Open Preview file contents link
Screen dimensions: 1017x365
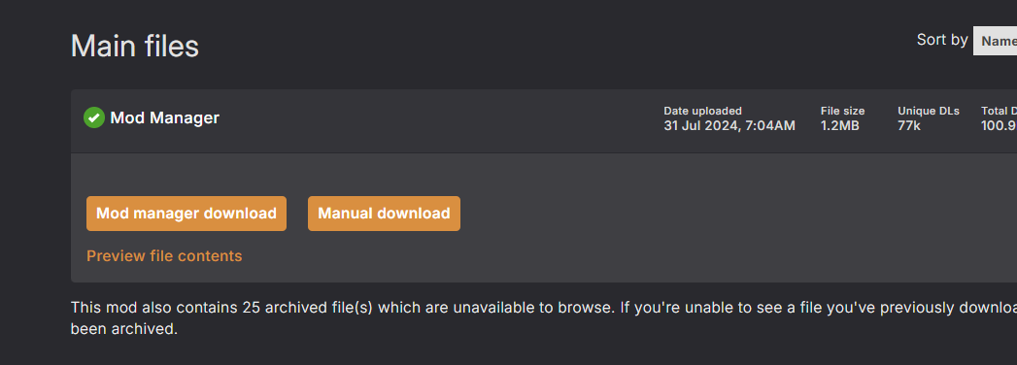coord(164,256)
